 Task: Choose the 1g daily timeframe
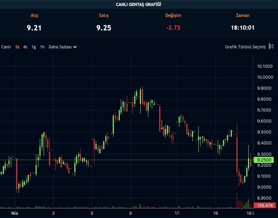click(x=34, y=47)
